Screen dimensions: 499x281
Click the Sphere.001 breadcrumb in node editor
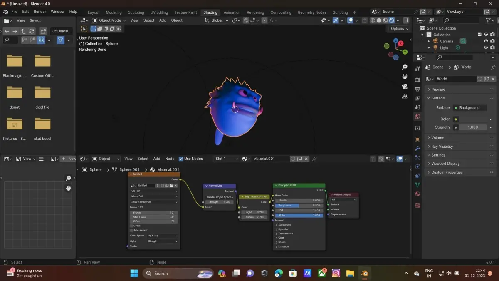point(126,169)
